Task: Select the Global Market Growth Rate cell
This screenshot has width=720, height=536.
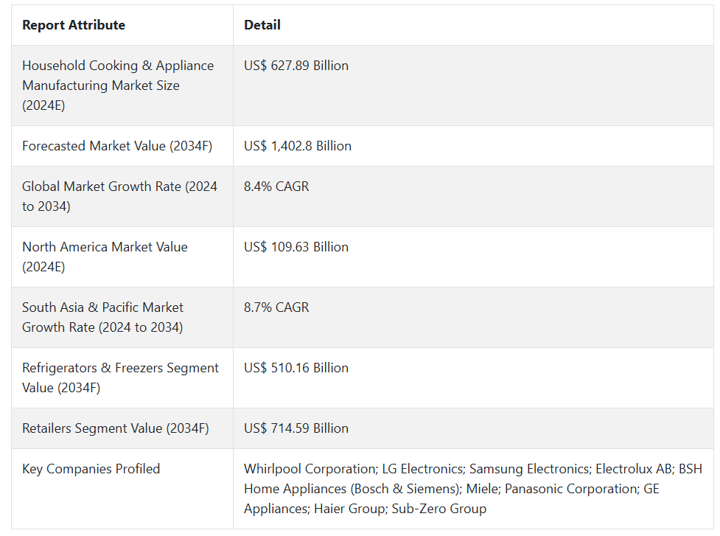Action: (119, 196)
